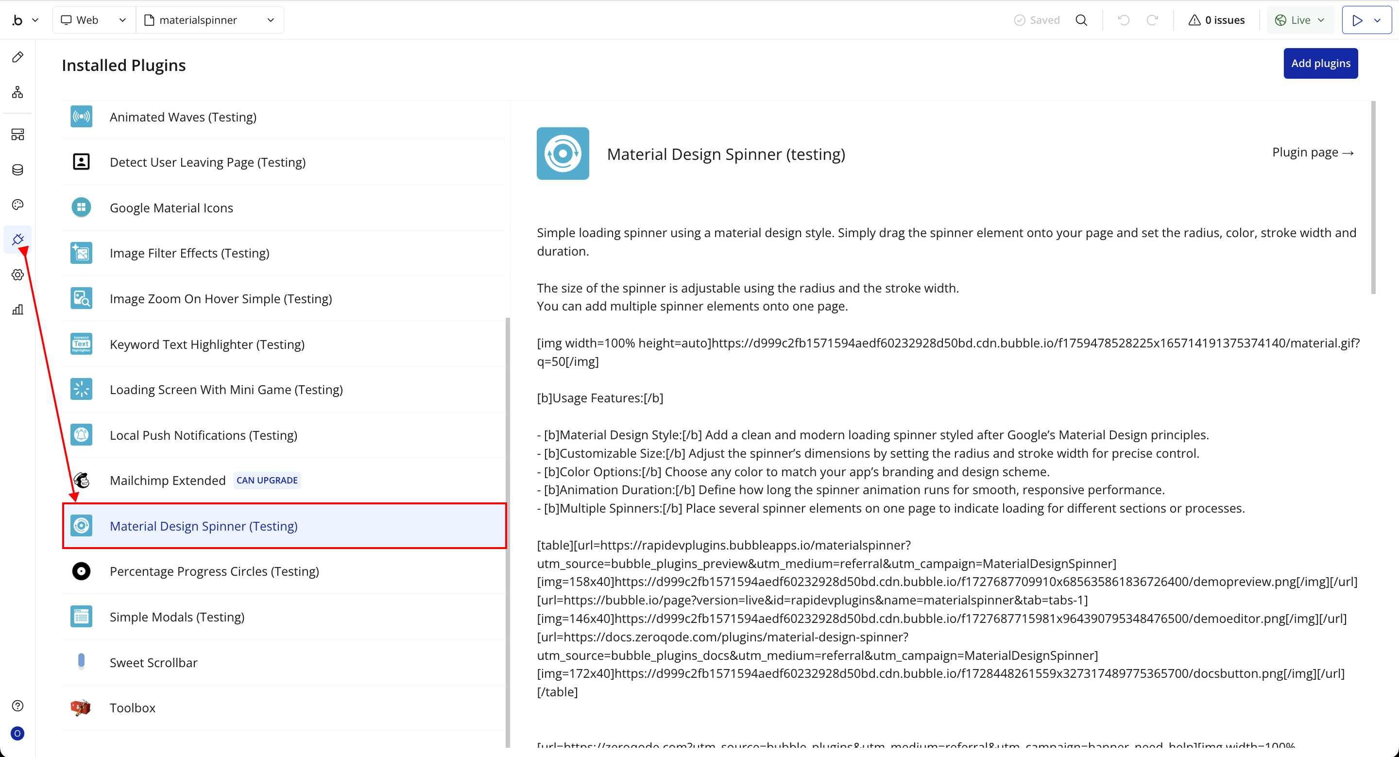Click the undo arrow icon
This screenshot has width=1399, height=757.
point(1124,20)
